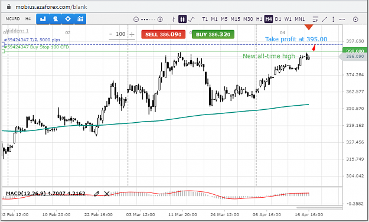
Task: Select the W1 weekly timeframe
Action: pos(288,19)
